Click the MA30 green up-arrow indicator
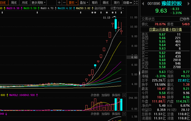 click(x=39, y=8)
